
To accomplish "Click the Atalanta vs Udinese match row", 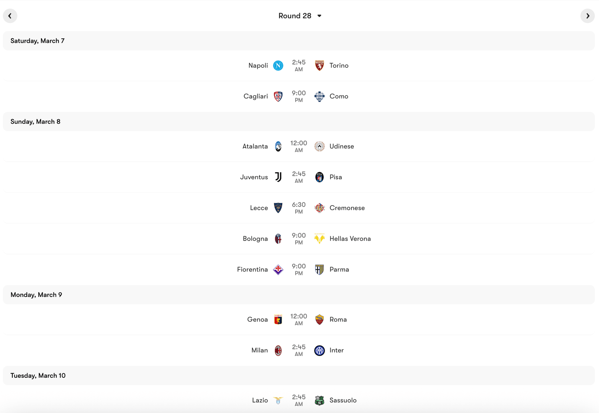I will (299, 146).
